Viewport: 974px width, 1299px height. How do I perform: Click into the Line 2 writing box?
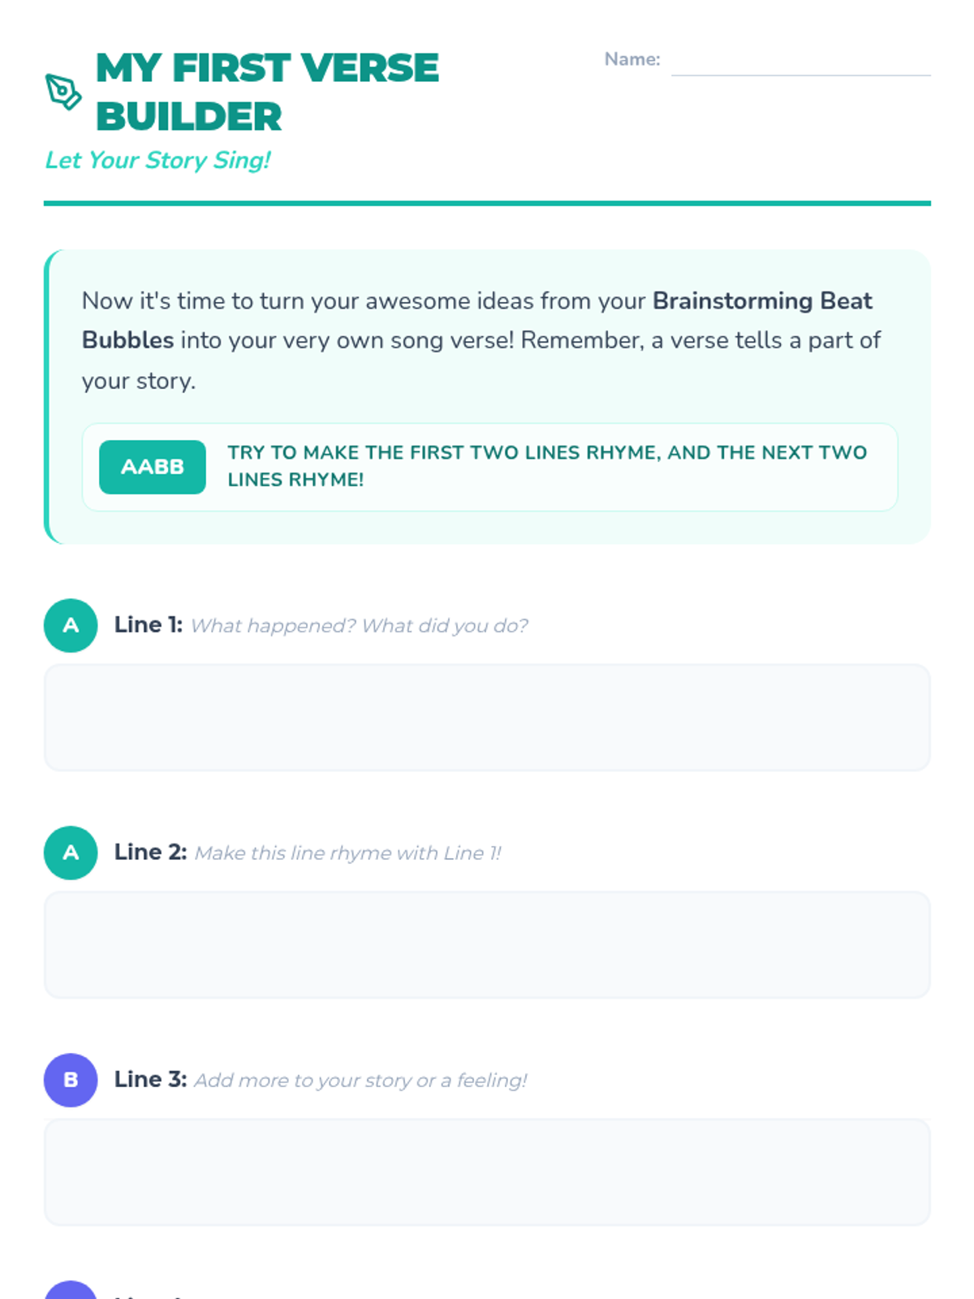pyautogui.click(x=487, y=945)
